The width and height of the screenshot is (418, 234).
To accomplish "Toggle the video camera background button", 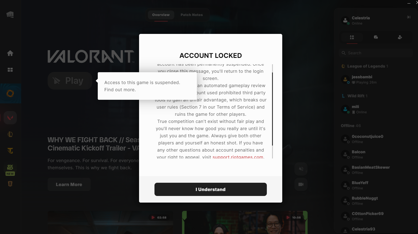I will [x=301, y=184].
